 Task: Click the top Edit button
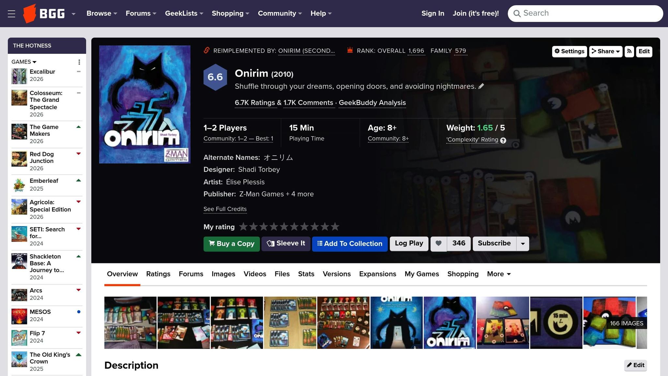[644, 51]
